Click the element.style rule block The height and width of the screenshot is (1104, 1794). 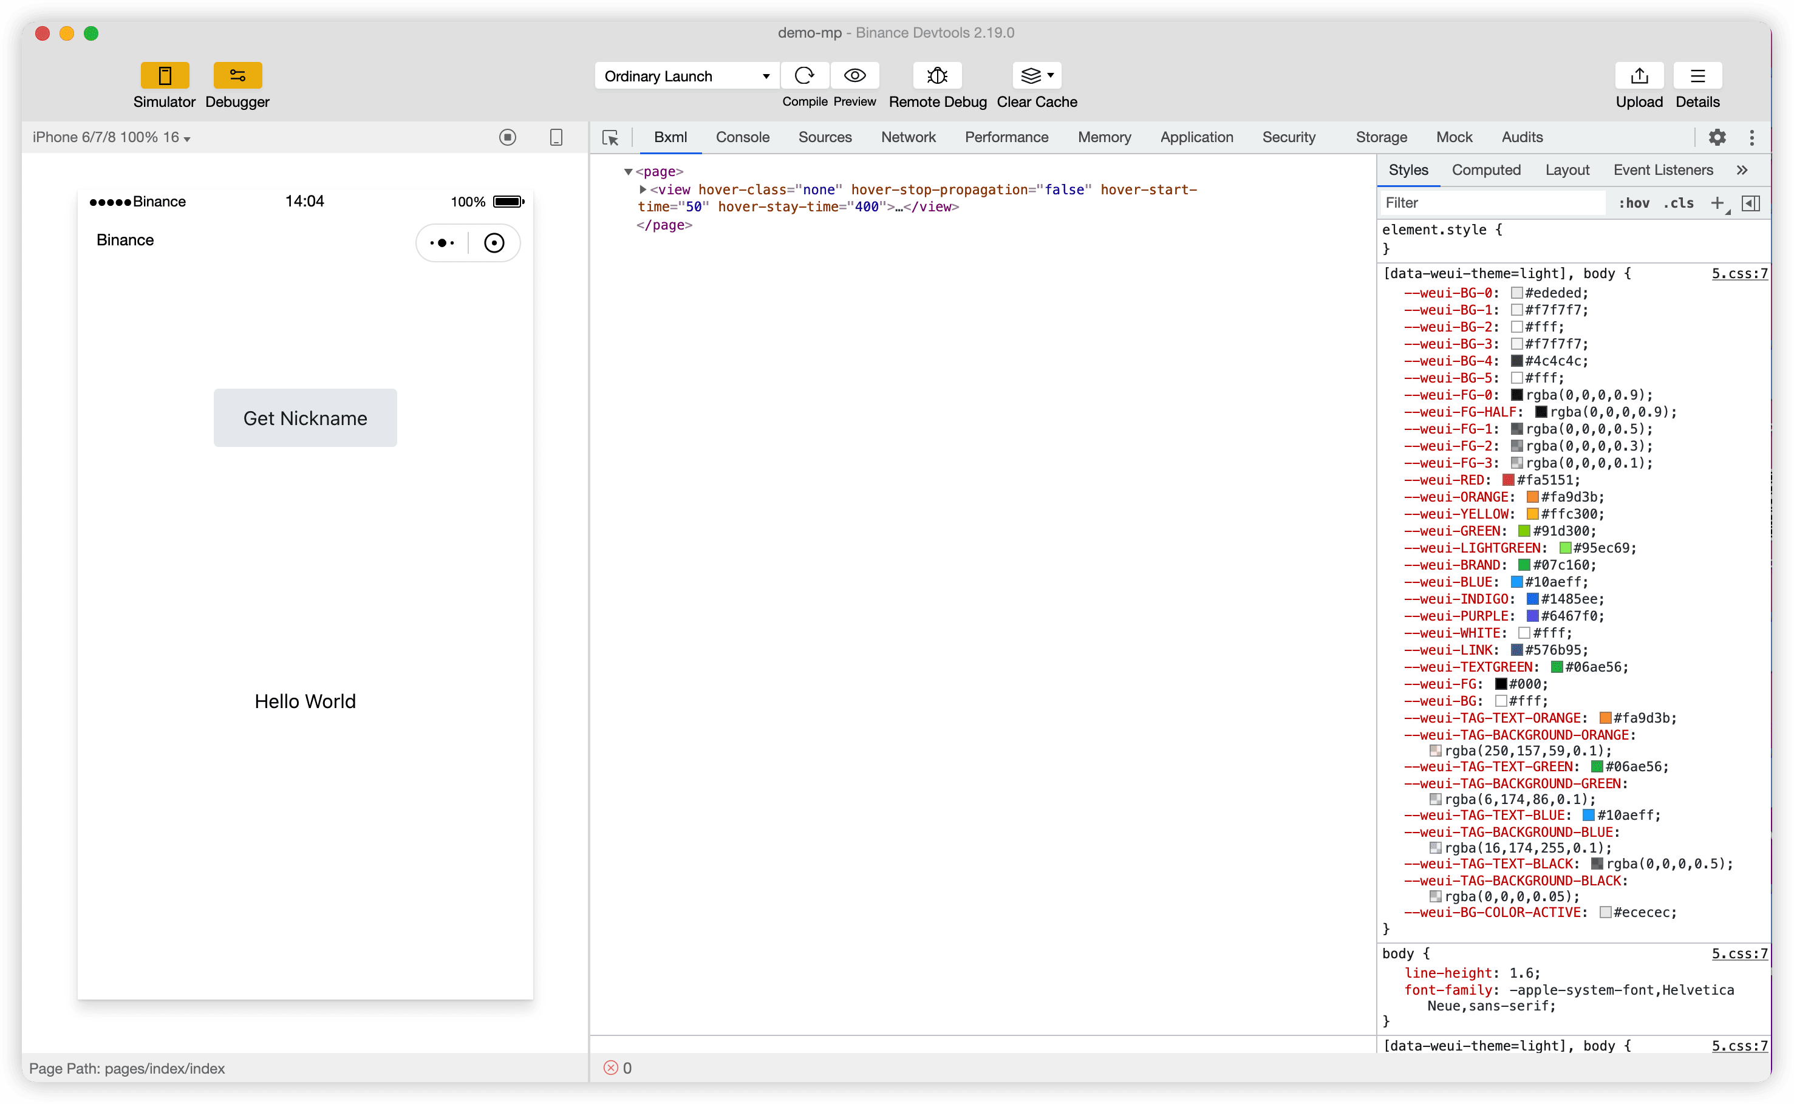click(1573, 239)
